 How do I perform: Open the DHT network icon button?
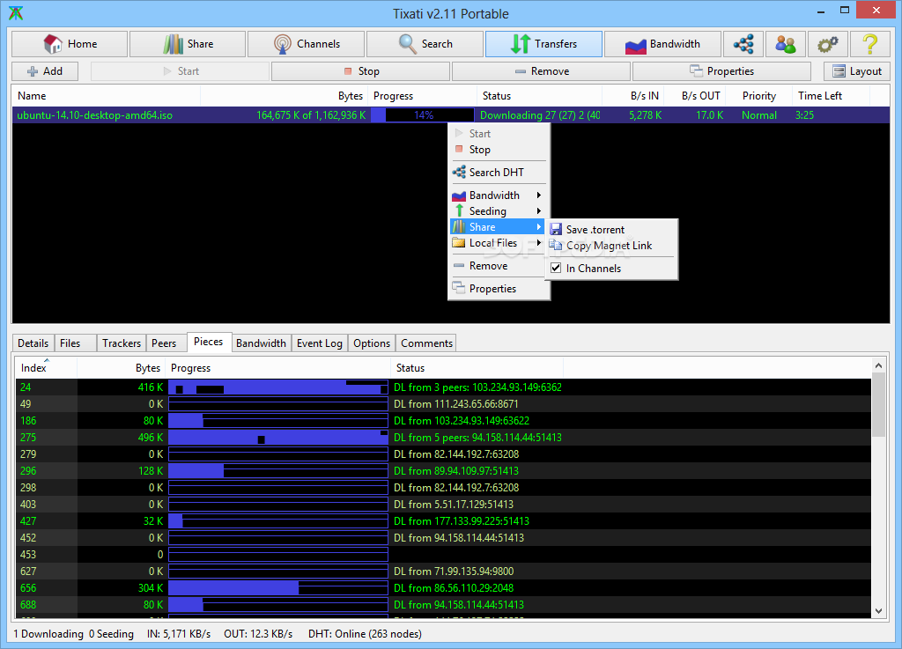(743, 44)
